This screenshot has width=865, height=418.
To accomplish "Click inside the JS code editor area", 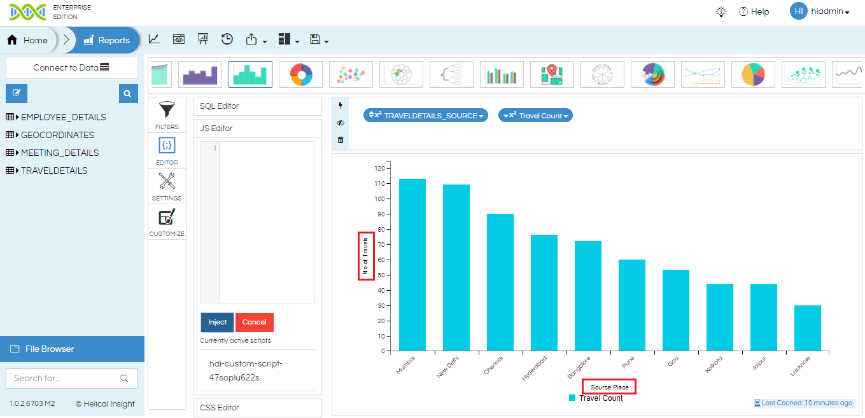I will [267, 222].
